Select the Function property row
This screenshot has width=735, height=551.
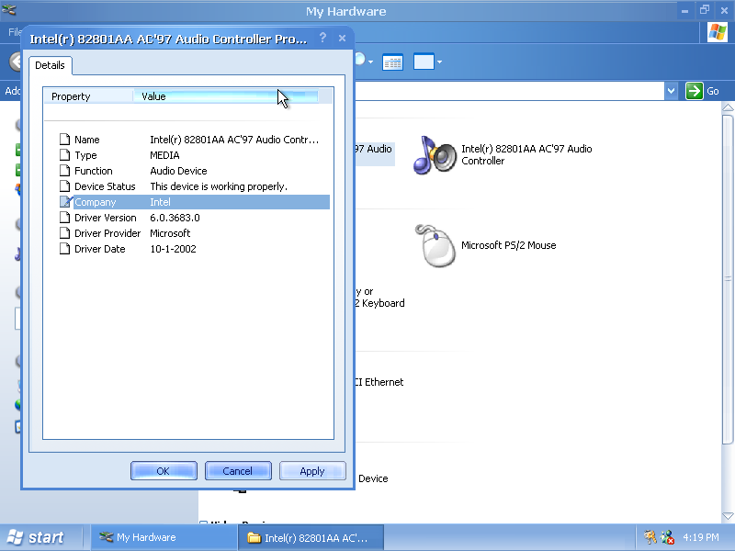[x=195, y=171]
